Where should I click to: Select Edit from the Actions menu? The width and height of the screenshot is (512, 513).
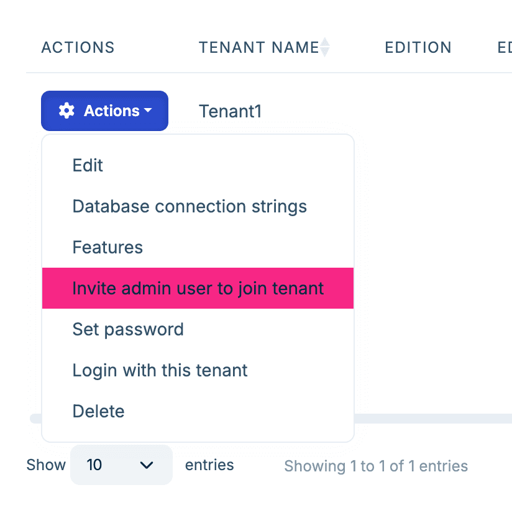coord(87,165)
